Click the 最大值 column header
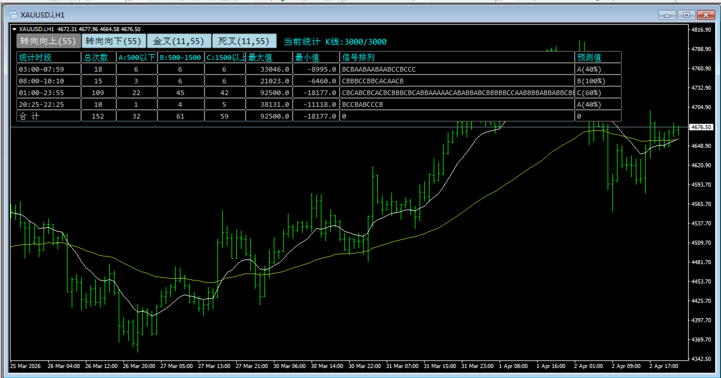The height and width of the screenshot is (378, 721). [269, 58]
